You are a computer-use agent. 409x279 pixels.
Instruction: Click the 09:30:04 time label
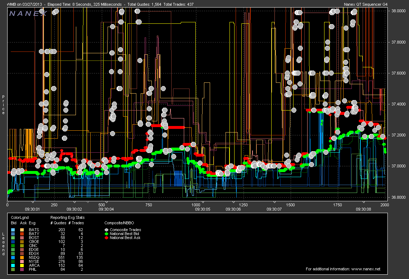click(x=106, y=209)
